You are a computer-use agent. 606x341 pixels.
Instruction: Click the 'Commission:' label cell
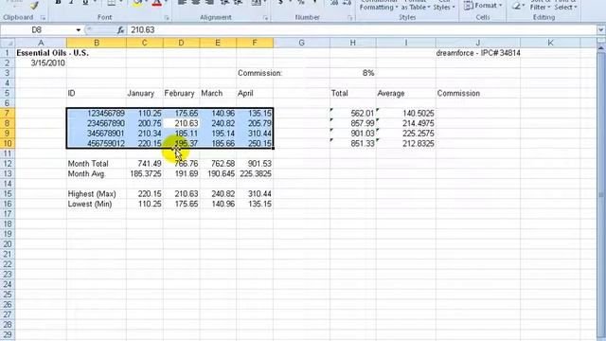click(x=259, y=73)
